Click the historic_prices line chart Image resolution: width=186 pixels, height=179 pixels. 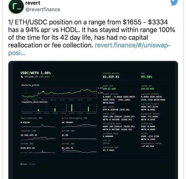[59, 93]
